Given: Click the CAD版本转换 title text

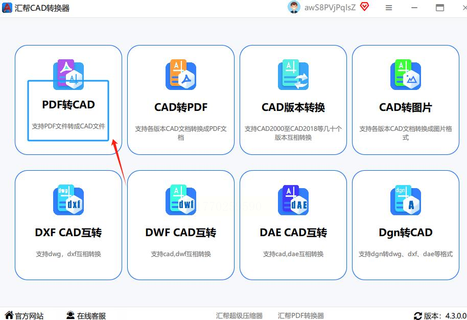Looking at the screenshot, I should [293, 107].
